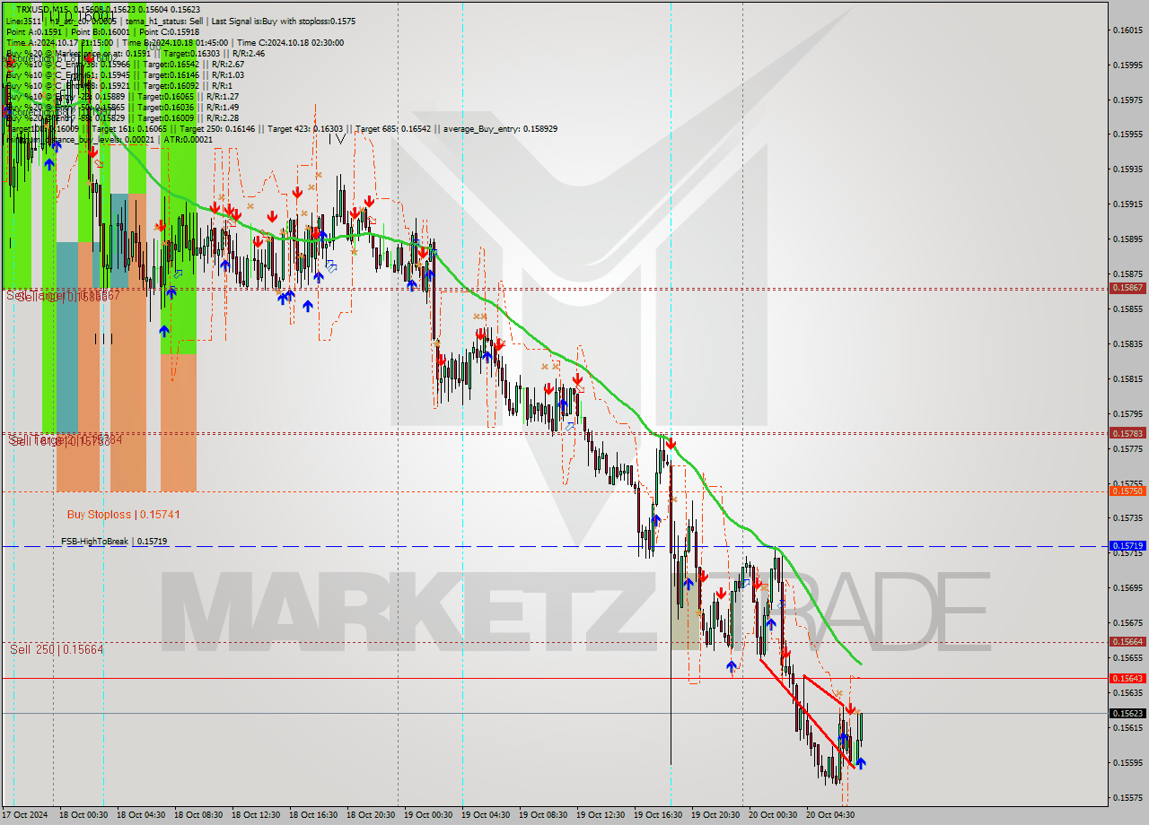Click the 'FSB-HighToBreak | 0.15719' label
This screenshot has width=1149, height=825.
point(114,542)
